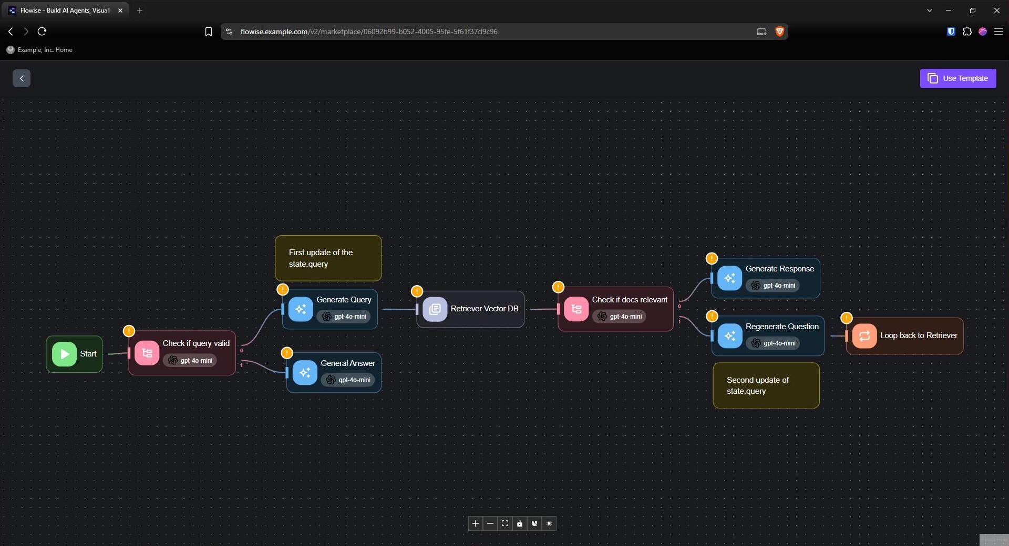Image resolution: width=1009 pixels, height=546 pixels.
Task: Open the browser hamburger menu
Action: [x=998, y=31]
